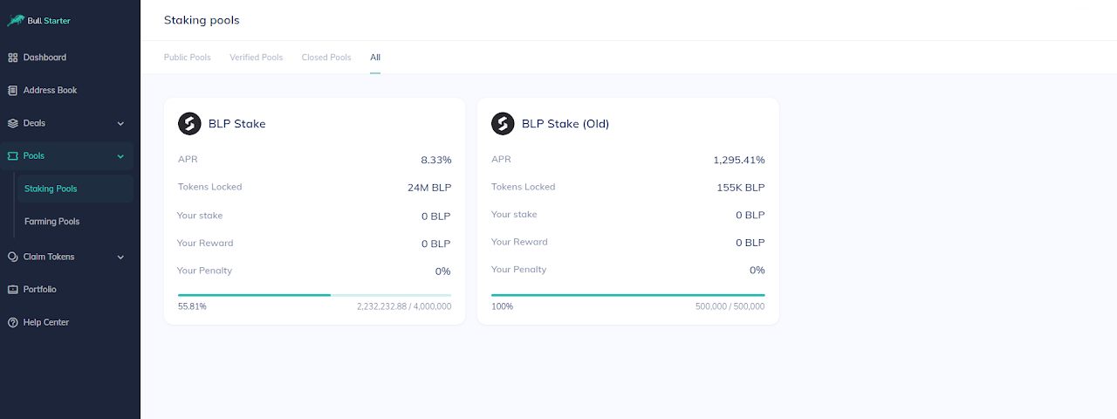
Task: Collapse the Pools menu chevron
Action: [120, 156]
